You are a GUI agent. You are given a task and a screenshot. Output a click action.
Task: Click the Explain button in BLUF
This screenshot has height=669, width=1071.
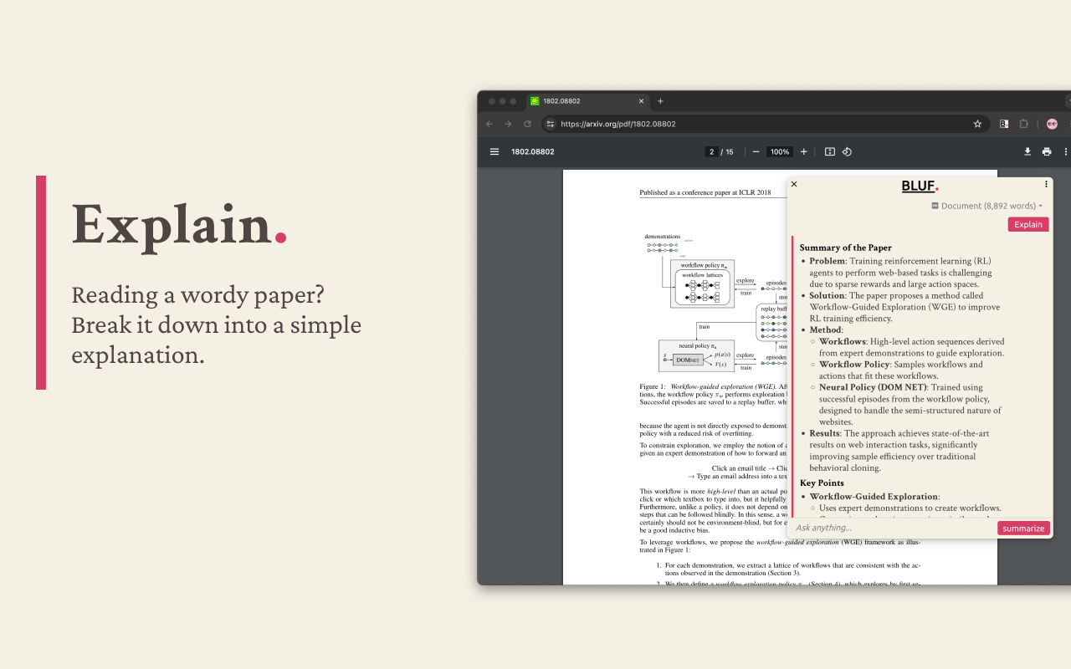pyautogui.click(x=1027, y=224)
